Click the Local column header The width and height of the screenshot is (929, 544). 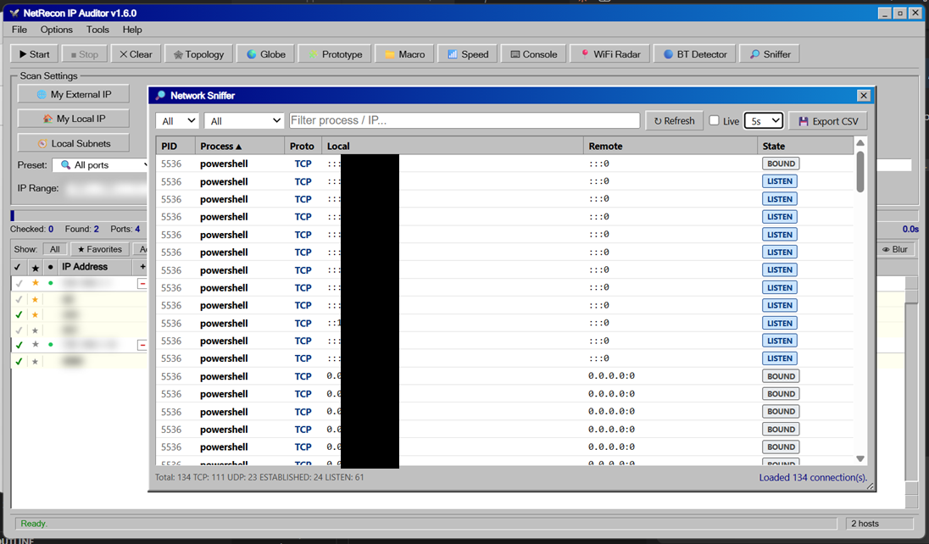pyautogui.click(x=453, y=146)
